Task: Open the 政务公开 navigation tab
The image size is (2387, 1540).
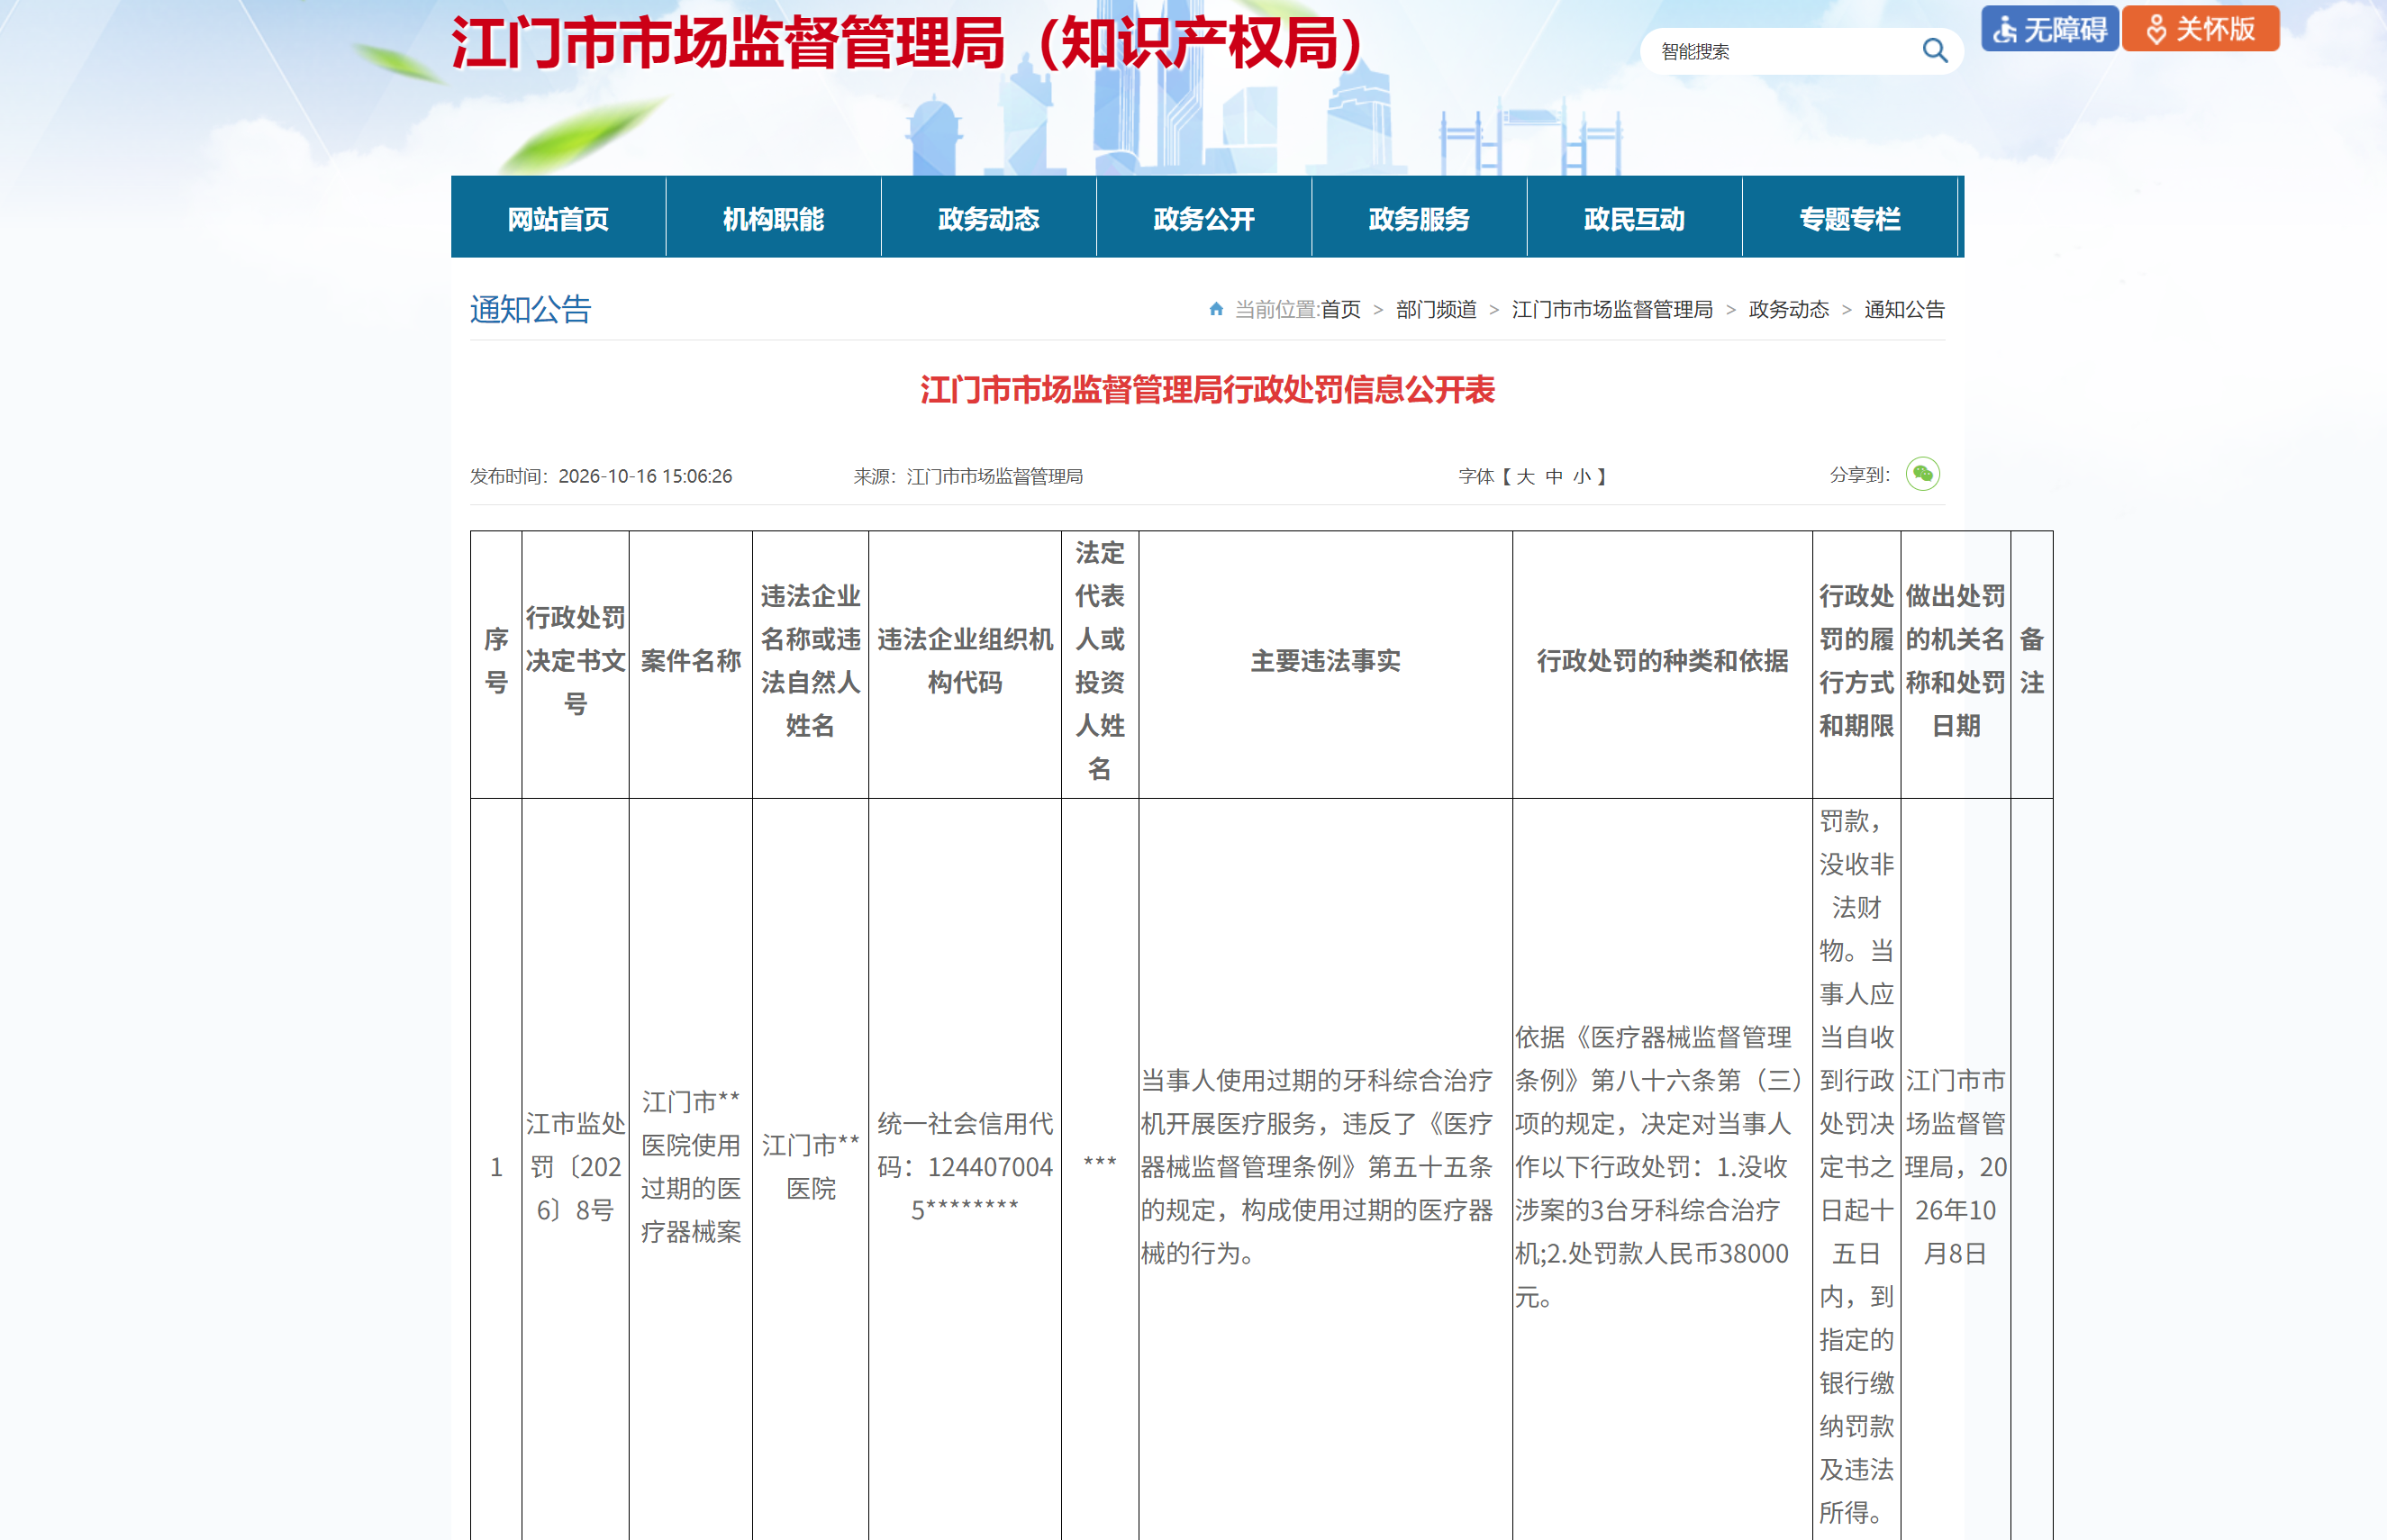Action: [1203, 218]
